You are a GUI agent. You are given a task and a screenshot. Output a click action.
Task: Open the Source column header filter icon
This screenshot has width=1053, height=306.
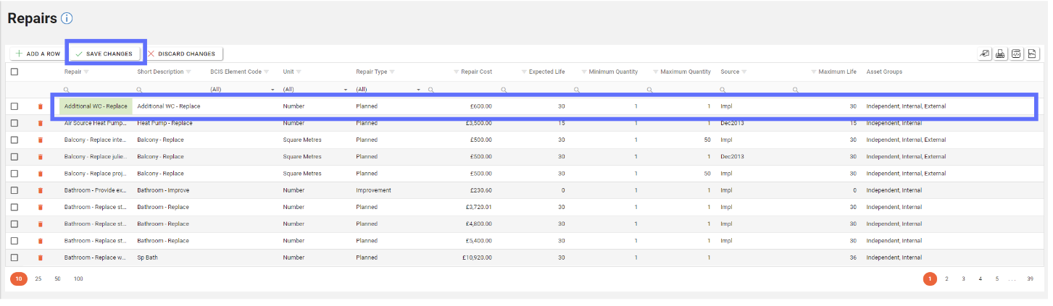click(x=744, y=72)
